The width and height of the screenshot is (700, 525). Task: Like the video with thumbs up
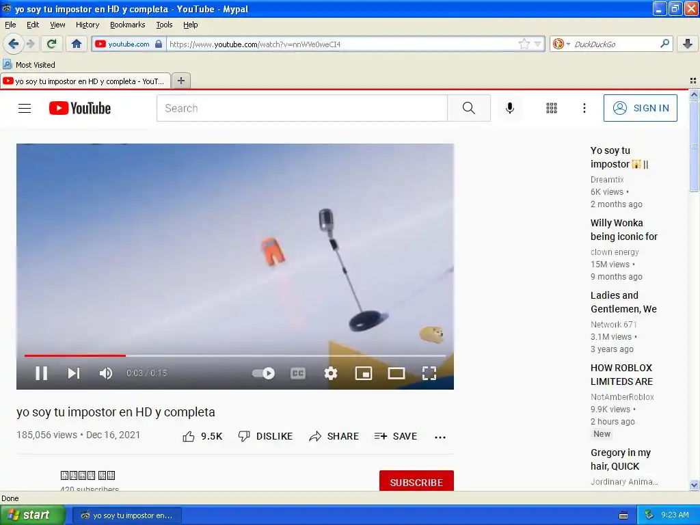(202, 436)
